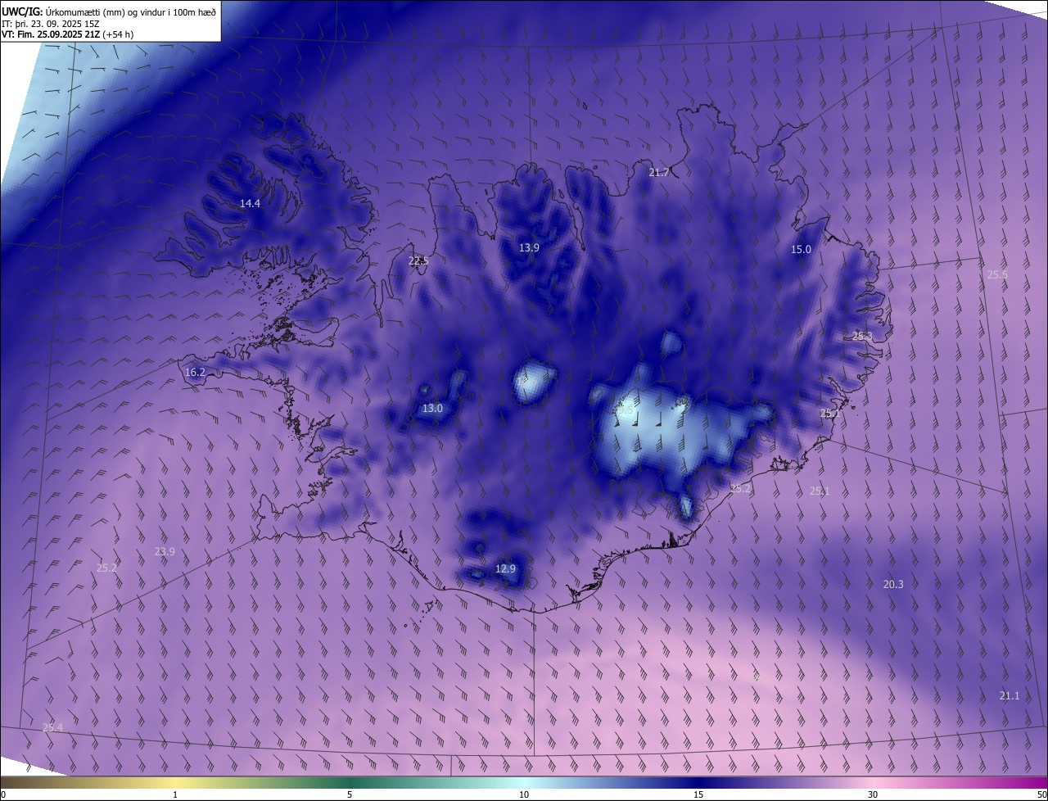The height and width of the screenshot is (801, 1048).
Task: Click the colorbar tick label 1
Action: coord(175,794)
